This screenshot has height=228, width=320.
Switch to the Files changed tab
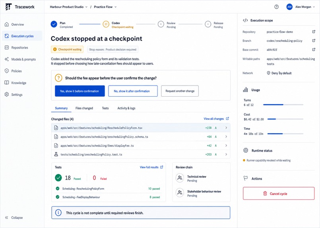84,108
